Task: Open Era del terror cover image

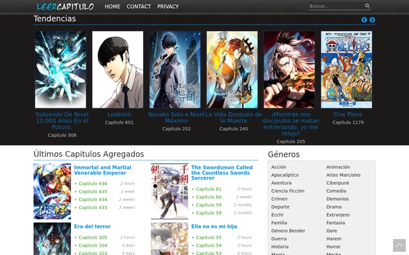Action: click(52, 238)
